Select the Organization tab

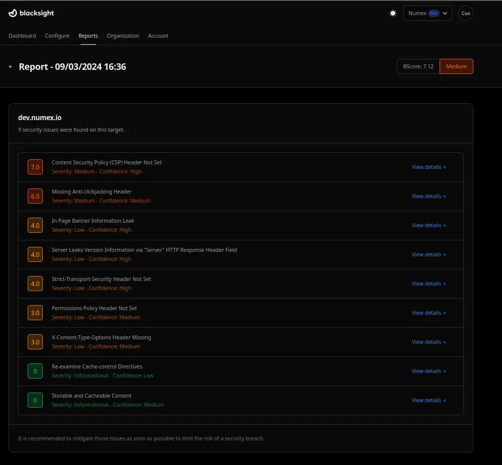click(123, 36)
